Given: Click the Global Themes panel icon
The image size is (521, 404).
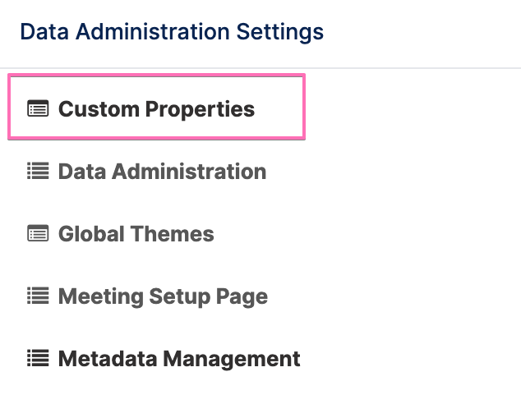Looking at the screenshot, I should coord(38,233).
